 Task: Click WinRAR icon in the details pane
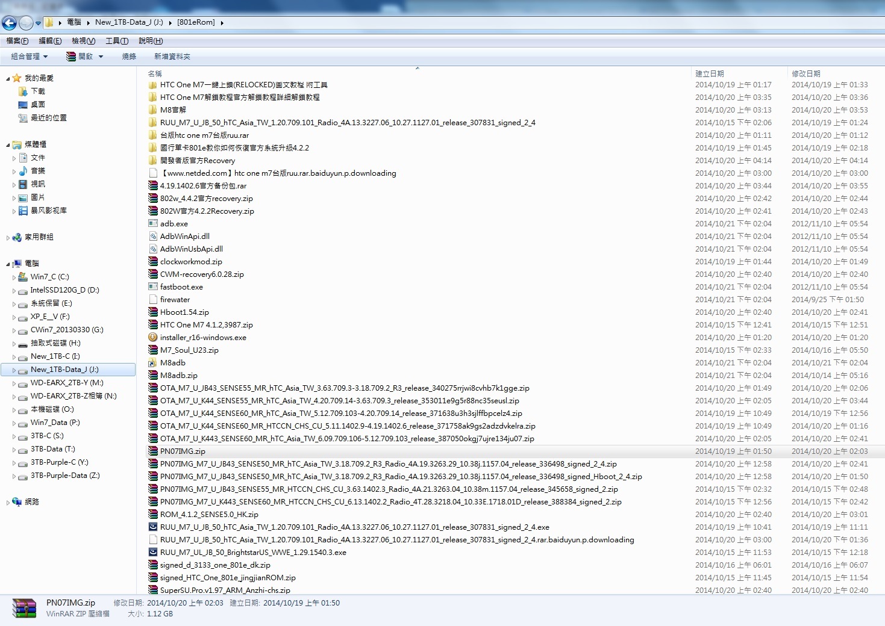24,609
